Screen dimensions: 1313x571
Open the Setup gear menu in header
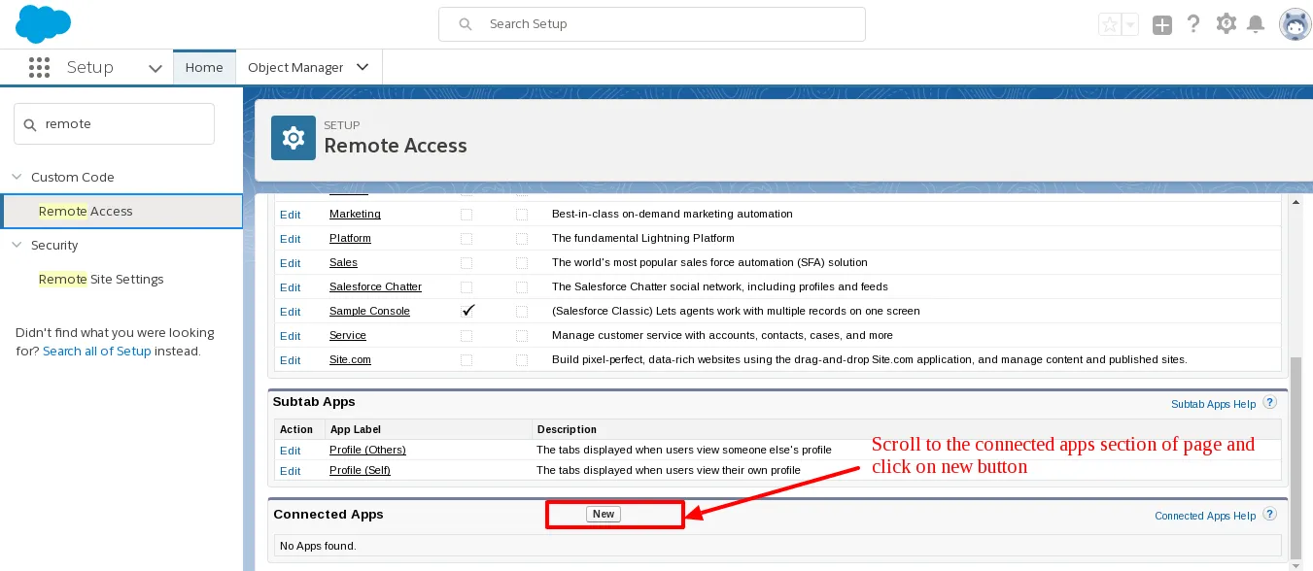[1227, 23]
